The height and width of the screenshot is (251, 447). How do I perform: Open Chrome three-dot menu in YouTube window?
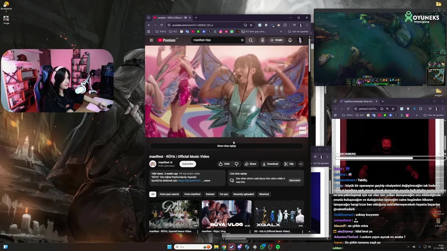tap(307, 25)
